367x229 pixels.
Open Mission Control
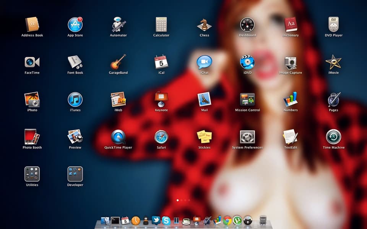point(247,100)
